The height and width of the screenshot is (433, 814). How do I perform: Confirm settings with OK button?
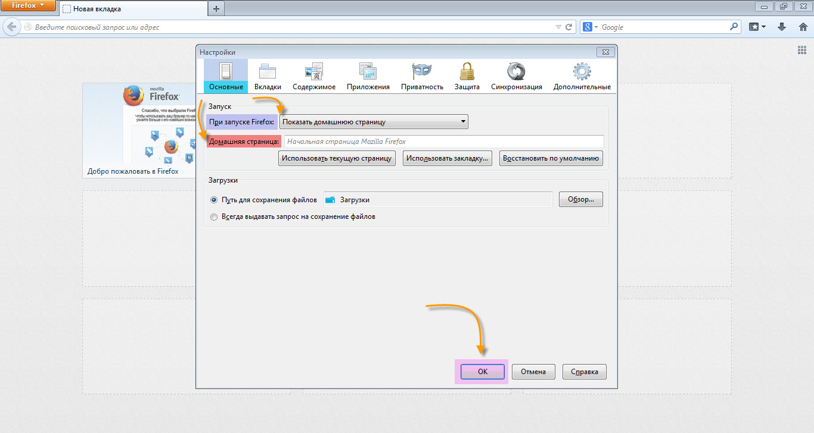482,372
